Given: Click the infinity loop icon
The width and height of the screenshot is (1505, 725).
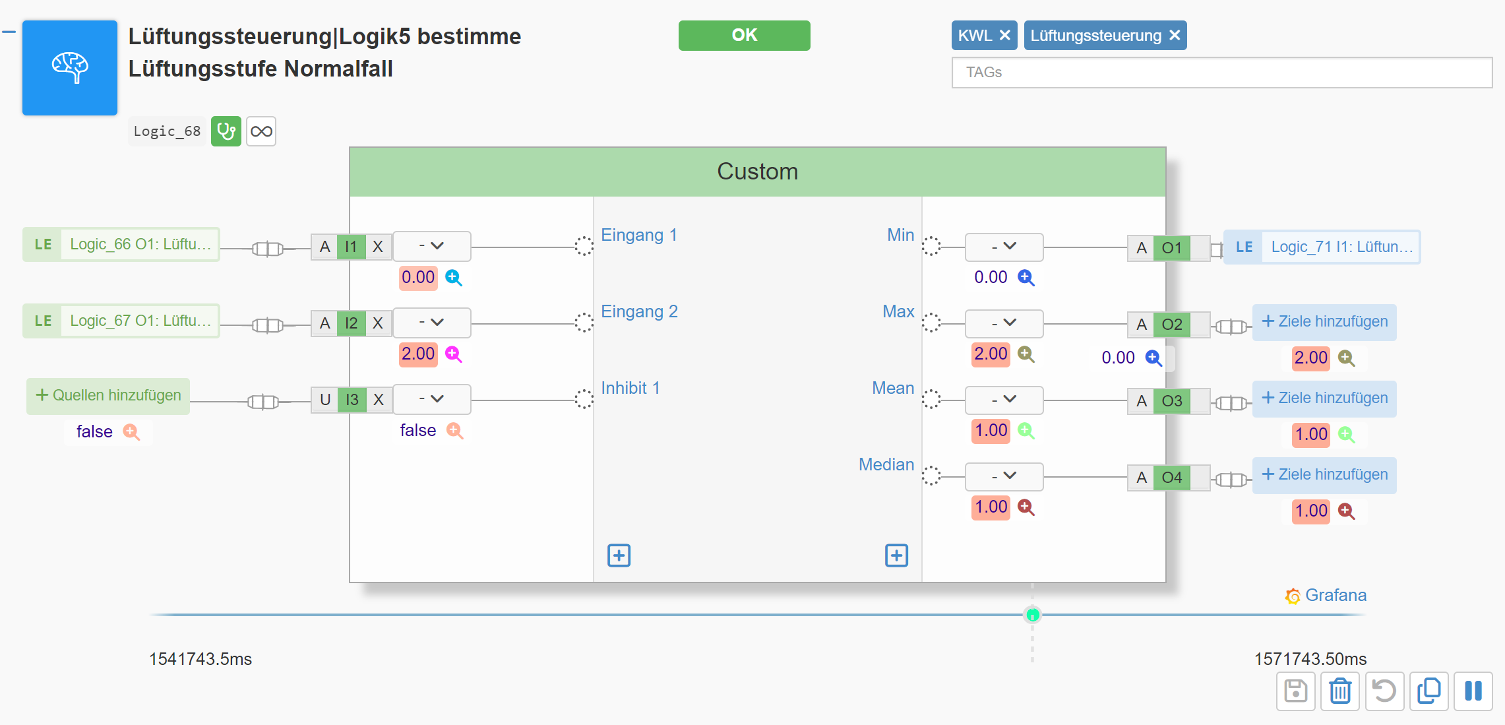Looking at the screenshot, I should [261, 131].
